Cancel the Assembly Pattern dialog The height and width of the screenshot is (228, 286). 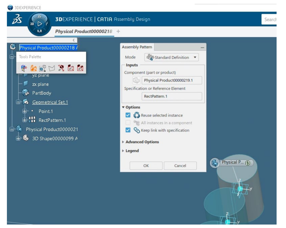coord(180,166)
